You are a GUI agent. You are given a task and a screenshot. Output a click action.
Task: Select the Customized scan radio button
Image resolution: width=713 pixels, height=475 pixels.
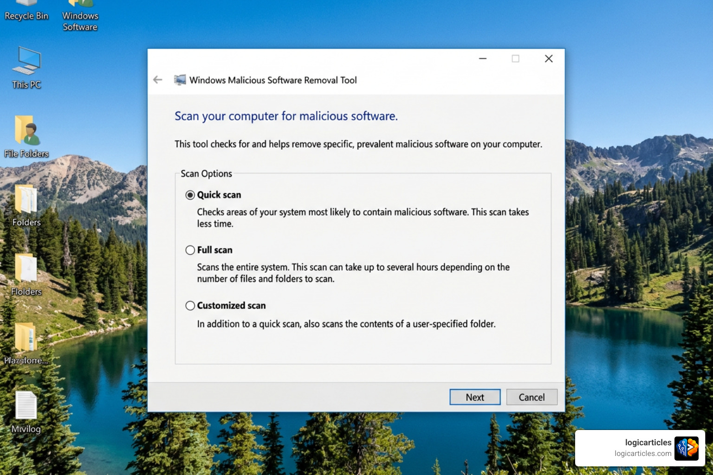click(190, 306)
